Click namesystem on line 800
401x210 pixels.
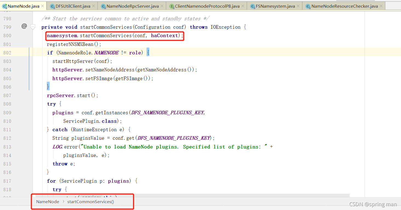click(x=62, y=36)
